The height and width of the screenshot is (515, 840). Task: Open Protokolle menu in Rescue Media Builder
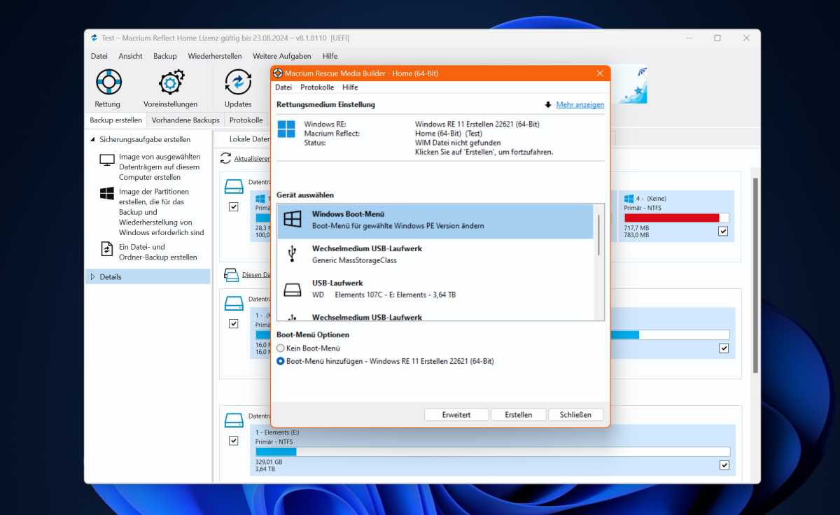click(x=317, y=87)
